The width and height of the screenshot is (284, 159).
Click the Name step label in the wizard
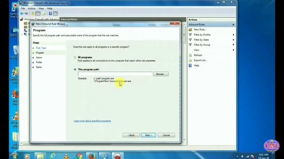[x=39, y=67]
